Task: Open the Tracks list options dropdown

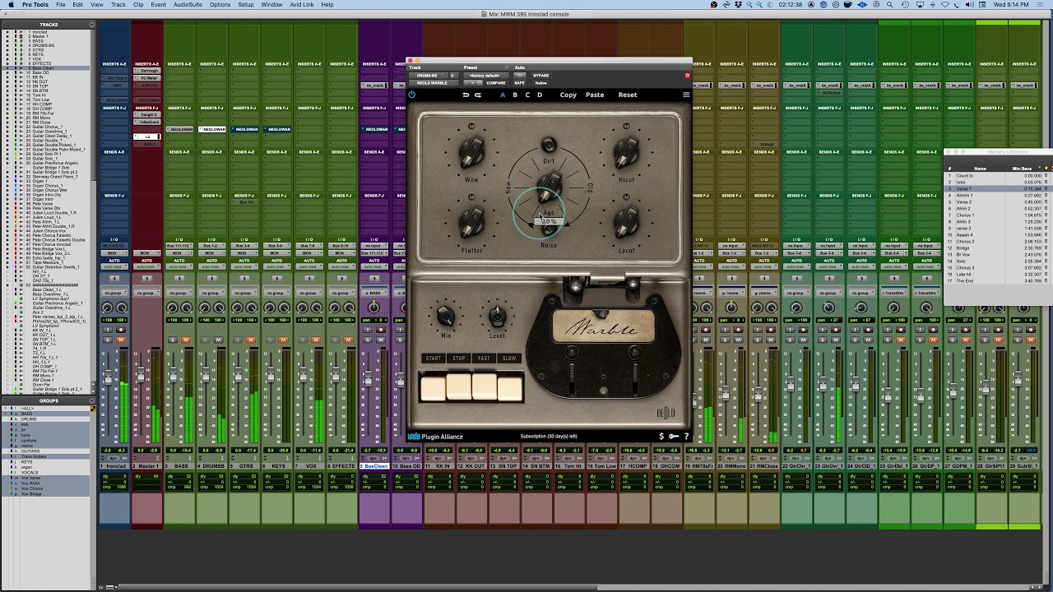Action: tap(92, 25)
